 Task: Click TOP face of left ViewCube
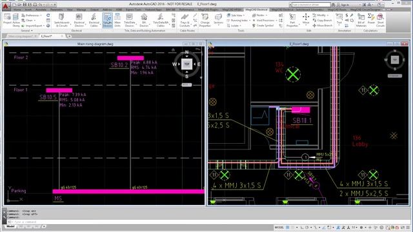(x=186, y=64)
